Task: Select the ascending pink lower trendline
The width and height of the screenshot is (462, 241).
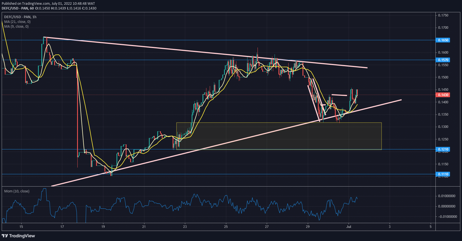Action: coord(226,143)
